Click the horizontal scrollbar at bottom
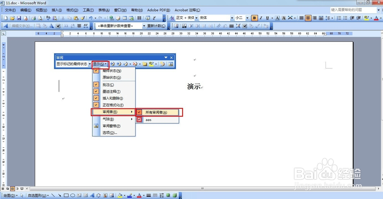 (202, 189)
